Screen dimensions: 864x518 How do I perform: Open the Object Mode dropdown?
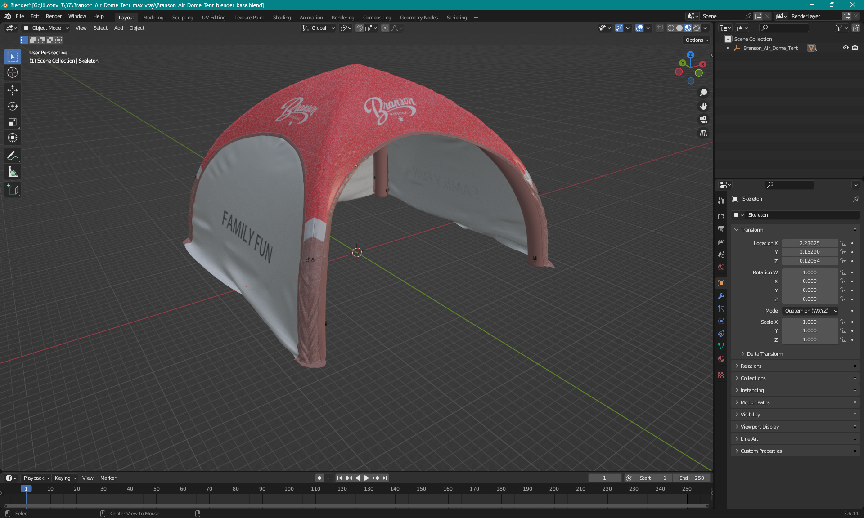point(46,28)
